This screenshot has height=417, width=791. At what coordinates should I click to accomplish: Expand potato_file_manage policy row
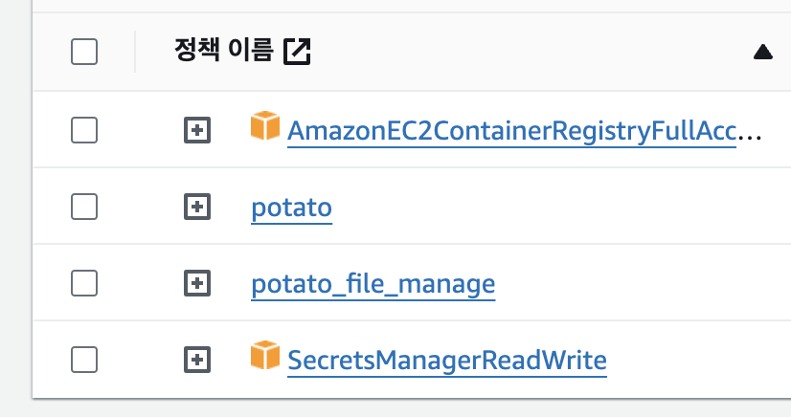pyautogui.click(x=196, y=282)
